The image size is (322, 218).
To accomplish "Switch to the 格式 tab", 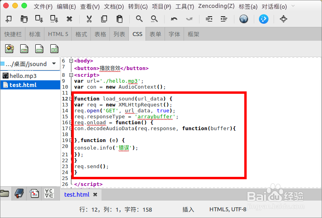I will click(x=81, y=34).
